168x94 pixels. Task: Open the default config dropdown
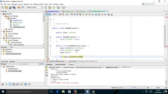[x=35, y=7]
